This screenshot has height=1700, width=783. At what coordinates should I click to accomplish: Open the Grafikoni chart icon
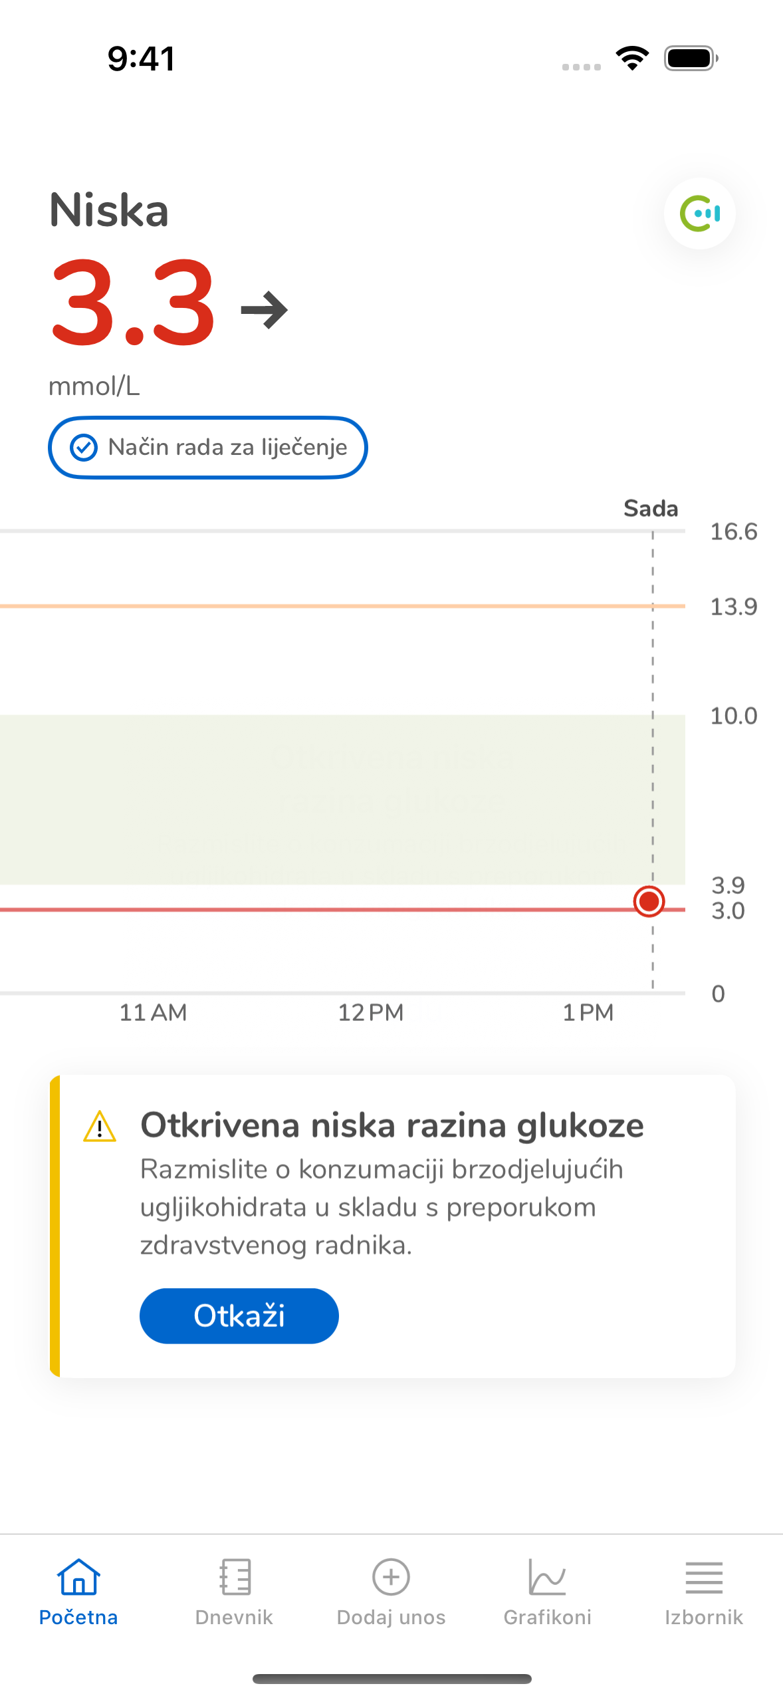point(547,1576)
